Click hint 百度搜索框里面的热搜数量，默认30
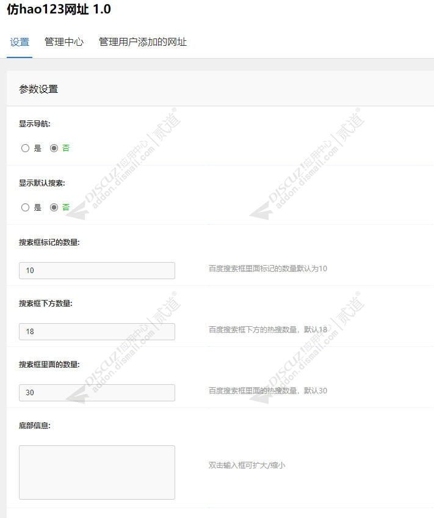 (267, 391)
